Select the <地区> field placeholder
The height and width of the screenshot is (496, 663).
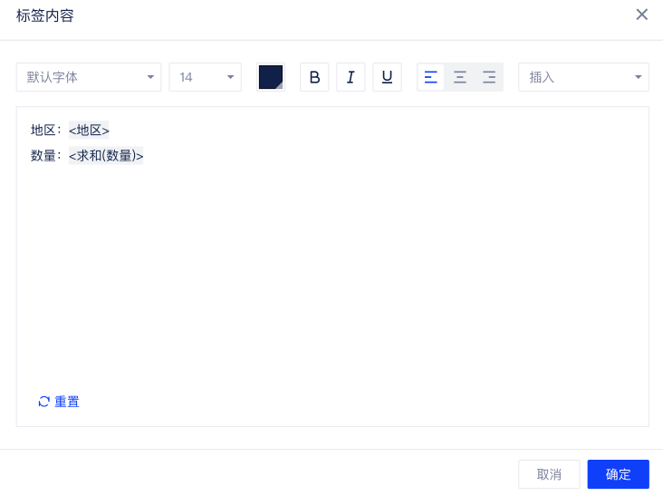pos(89,131)
